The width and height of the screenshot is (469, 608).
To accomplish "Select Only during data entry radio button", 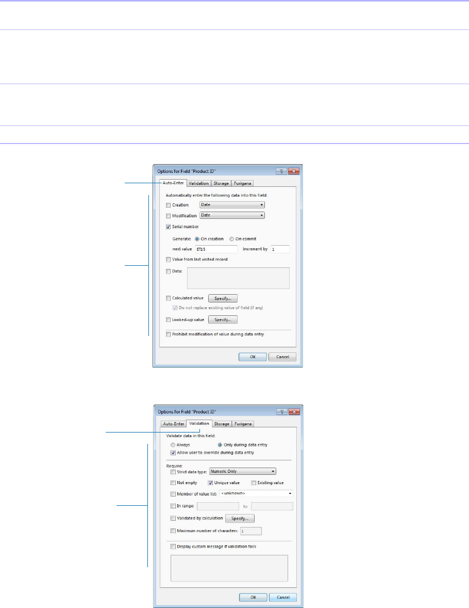I will pyautogui.click(x=220, y=445).
